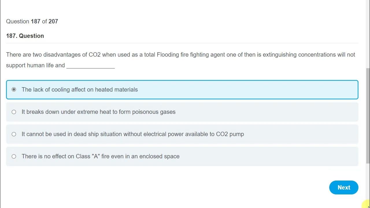
Task: Select the 'no effect on Class A' radio
Action: tap(14, 156)
